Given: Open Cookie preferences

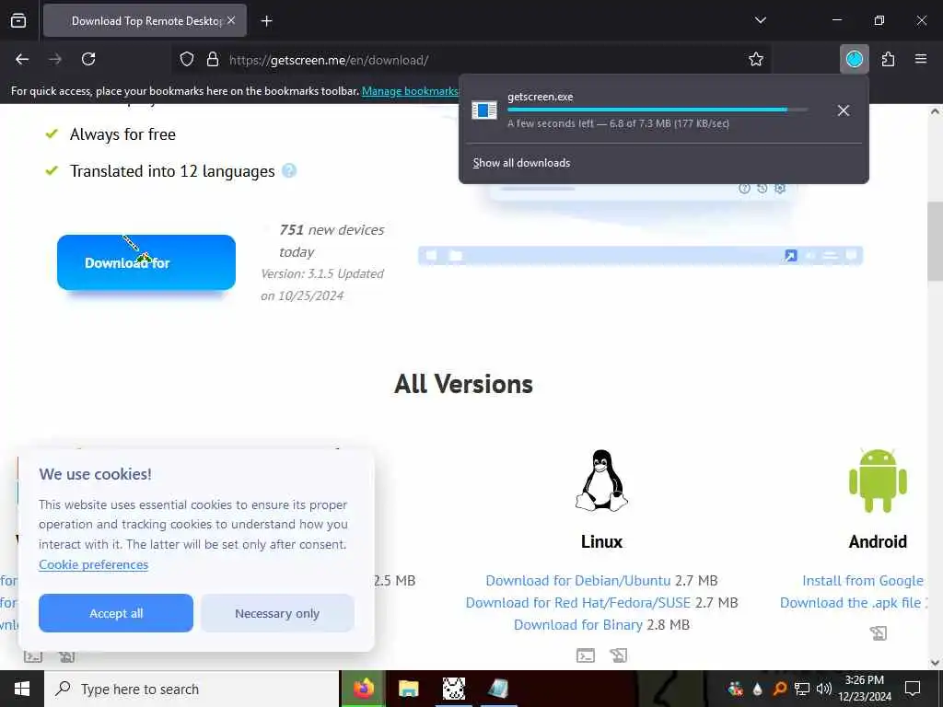Looking at the screenshot, I should [x=93, y=565].
